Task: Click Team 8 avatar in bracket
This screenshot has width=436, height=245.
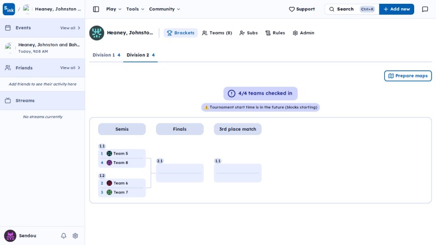Action: point(110,162)
